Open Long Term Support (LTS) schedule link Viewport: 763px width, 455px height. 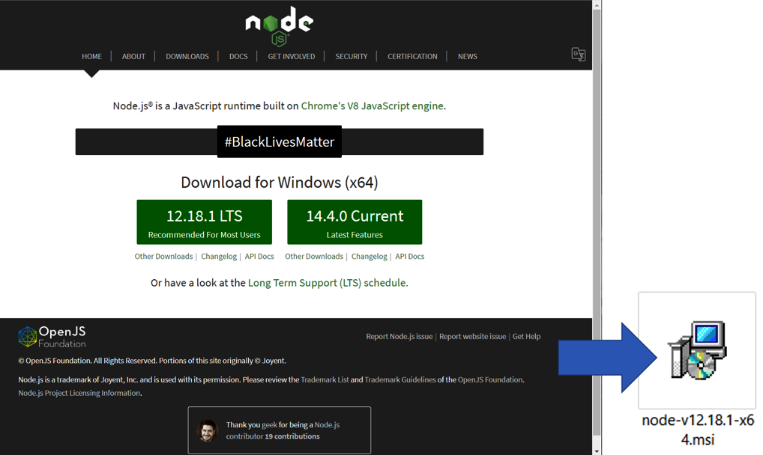327,283
